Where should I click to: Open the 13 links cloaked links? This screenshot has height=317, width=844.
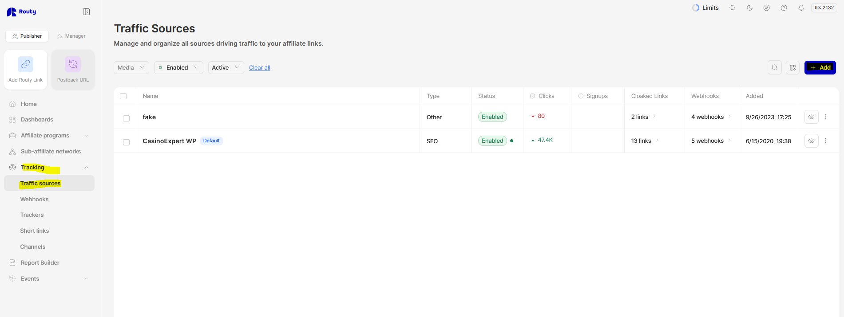641,141
